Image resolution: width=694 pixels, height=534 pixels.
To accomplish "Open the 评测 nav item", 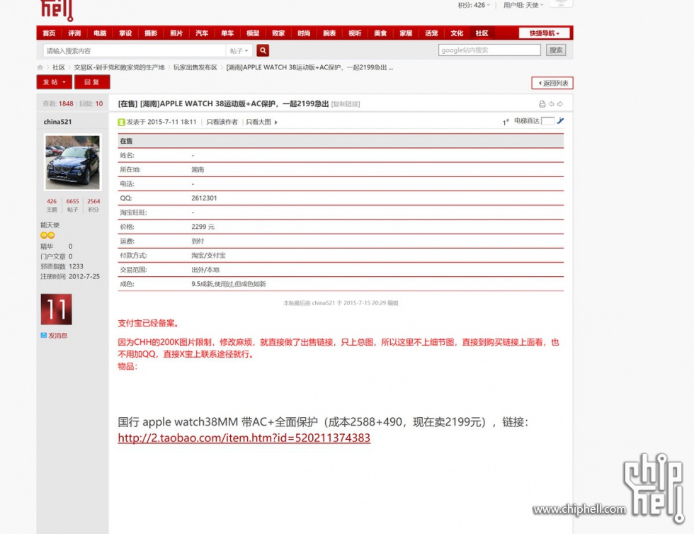I will pyautogui.click(x=74, y=33).
